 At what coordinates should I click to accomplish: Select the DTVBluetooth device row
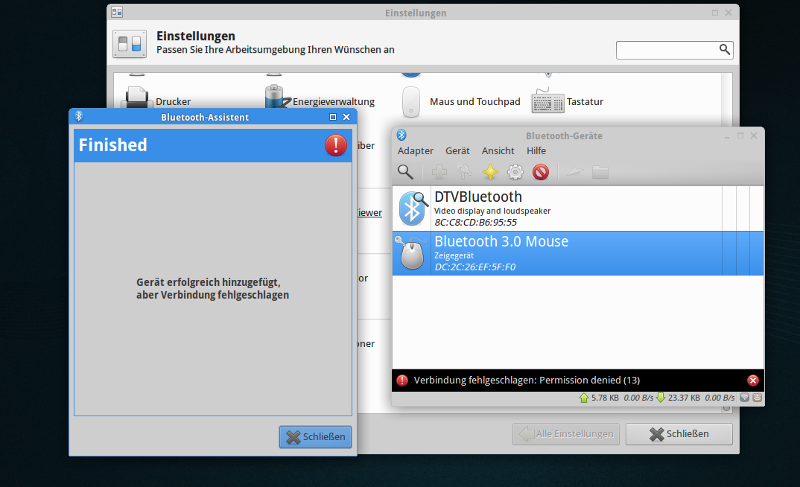(x=577, y=209)
